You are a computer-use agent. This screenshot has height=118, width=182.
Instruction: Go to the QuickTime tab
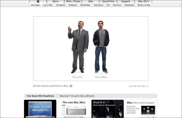(x=108, y=2)
